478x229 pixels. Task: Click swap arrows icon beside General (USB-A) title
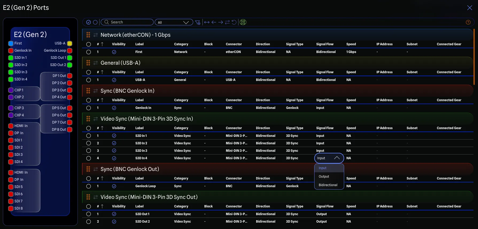tap(96, 63)
